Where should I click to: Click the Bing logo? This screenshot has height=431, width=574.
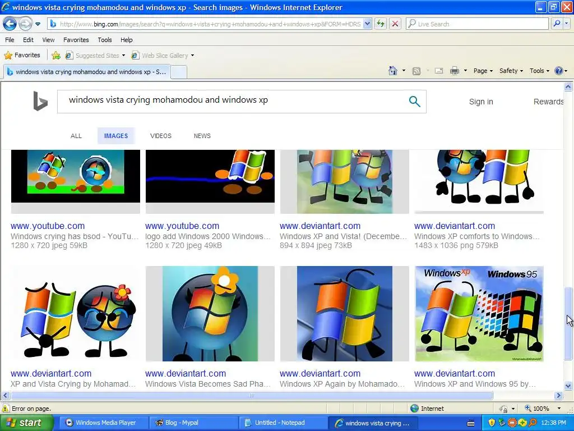(x=40, y=101)
